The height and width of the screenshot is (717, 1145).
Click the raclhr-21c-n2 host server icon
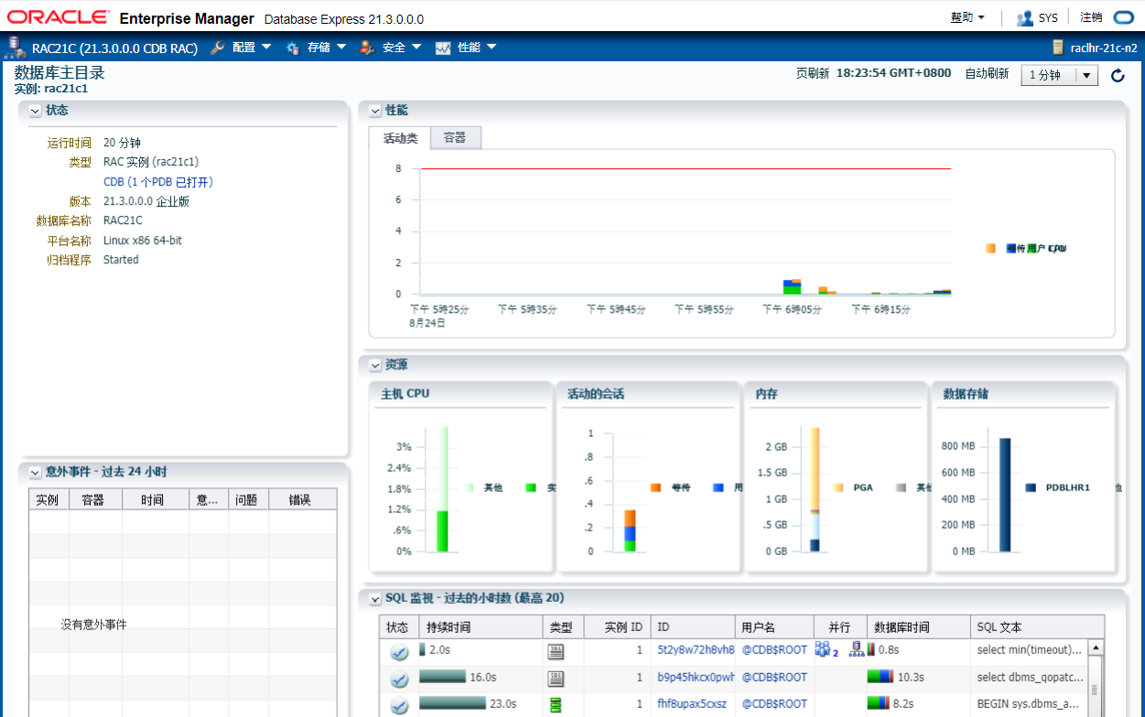pos(1058,48)
